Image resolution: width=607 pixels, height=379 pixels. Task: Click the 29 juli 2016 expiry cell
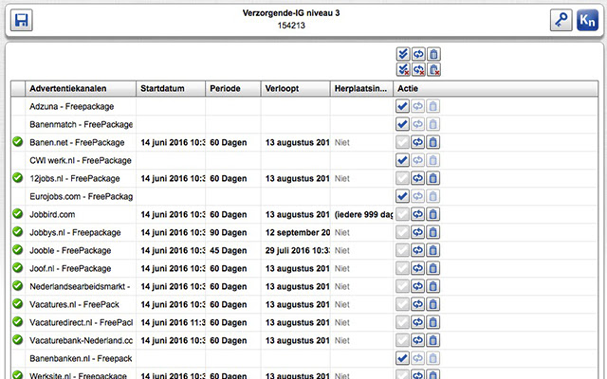pyautogui.click(x=297, y=250)
